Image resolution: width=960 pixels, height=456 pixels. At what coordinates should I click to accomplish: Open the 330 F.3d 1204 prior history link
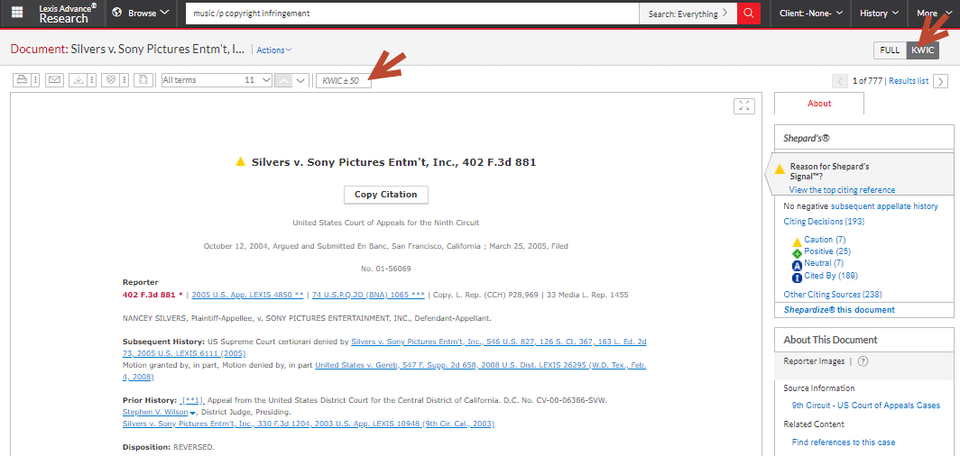pyautogui.click(x=309, y=424)
